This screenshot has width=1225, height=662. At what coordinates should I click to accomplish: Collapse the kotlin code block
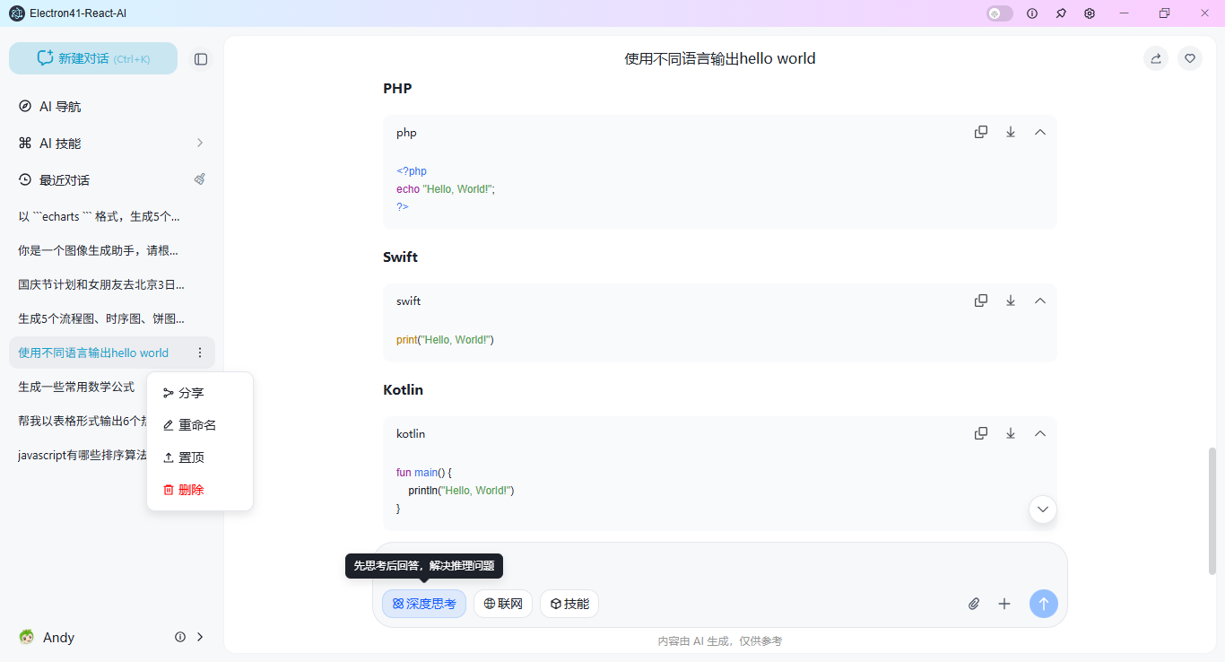1040,433
